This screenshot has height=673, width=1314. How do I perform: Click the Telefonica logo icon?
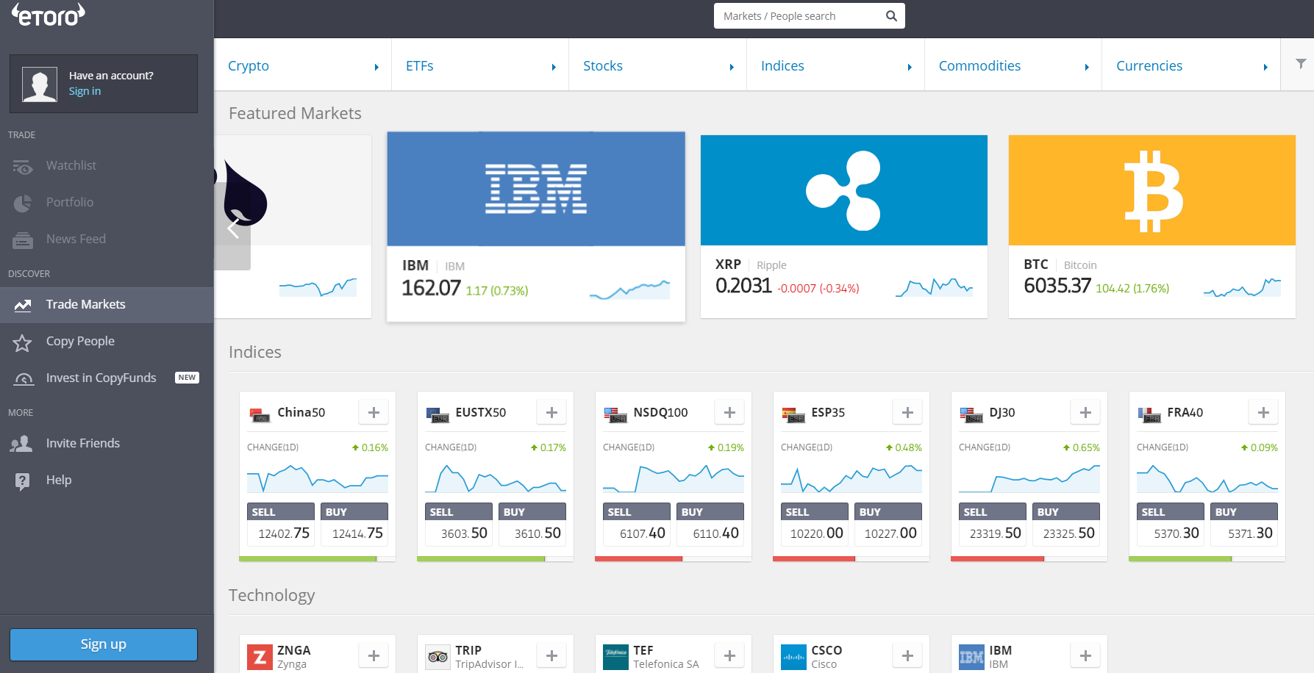pyautogui.click(x=615, y=657)
